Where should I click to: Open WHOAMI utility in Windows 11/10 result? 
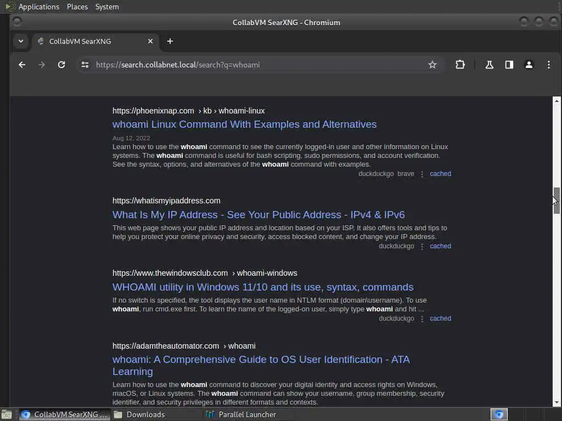[x=263, y=287]
